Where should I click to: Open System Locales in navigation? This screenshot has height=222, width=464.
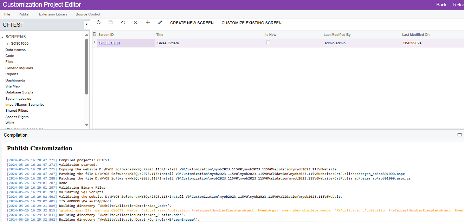coord(18,99)
